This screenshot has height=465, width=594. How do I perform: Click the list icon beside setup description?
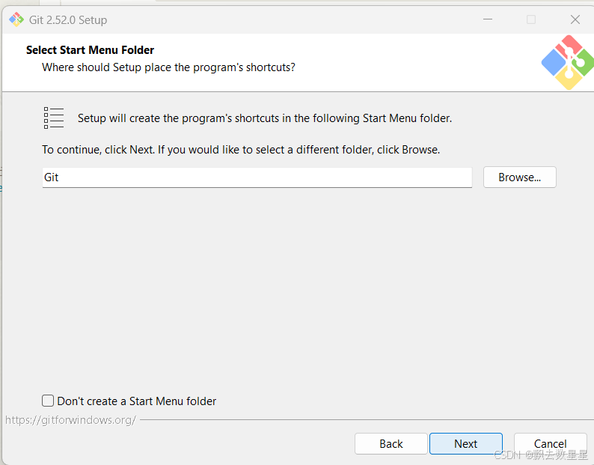tap(53, 118)
